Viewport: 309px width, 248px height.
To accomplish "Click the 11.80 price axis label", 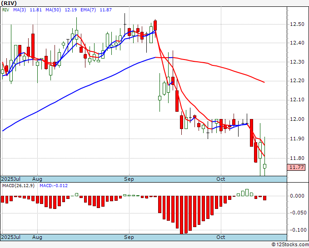I will [x=297, y=158].
